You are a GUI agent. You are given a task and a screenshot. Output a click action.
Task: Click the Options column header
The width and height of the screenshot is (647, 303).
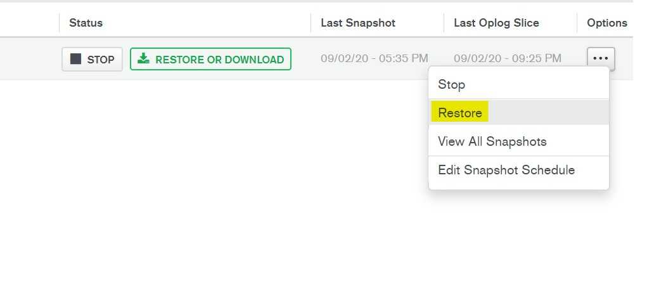tap(607, 23)
